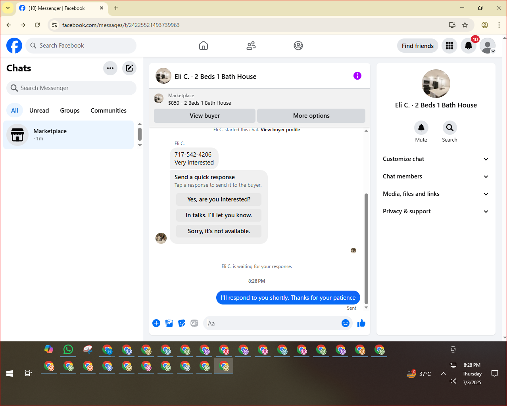The image size is (507, 406).
Task: Click the $850 - 2 Beds 1 Bath House listing text
Action: (200, 103)
